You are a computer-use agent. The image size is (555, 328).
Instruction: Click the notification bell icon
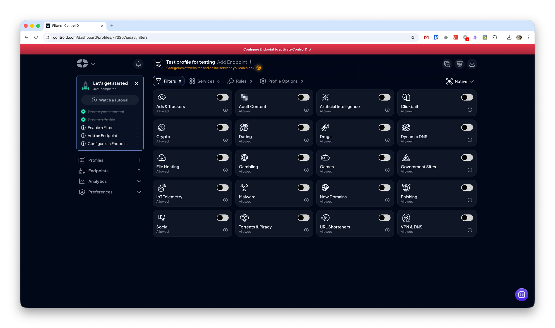tap(138, 64)
